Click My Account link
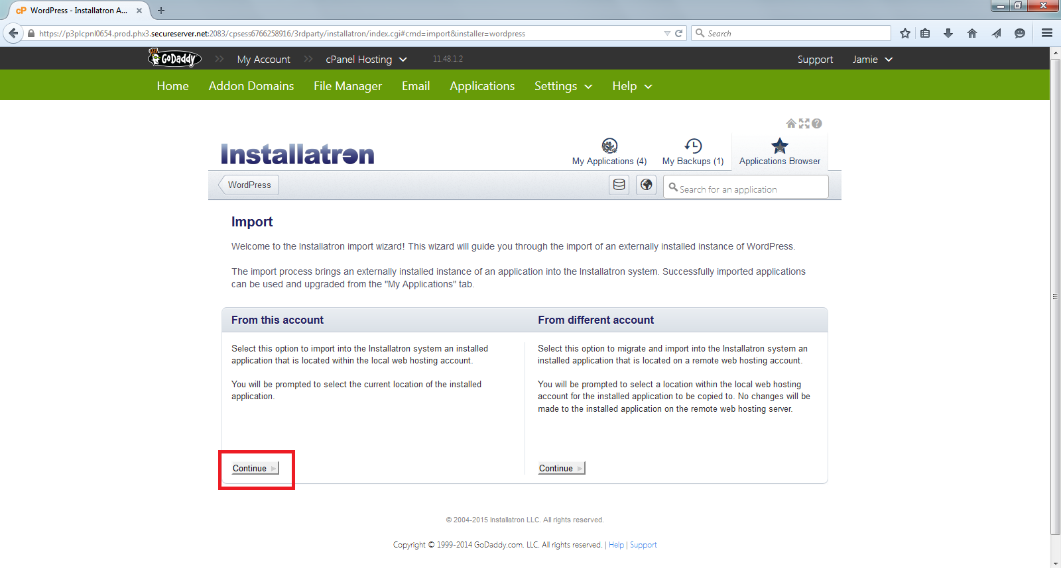Screen dimensions: 1061x568 point(264,59)
